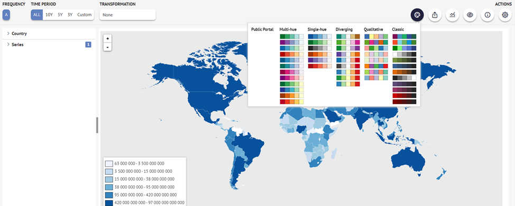Toggle the eye visibility icon

point(470,15)
